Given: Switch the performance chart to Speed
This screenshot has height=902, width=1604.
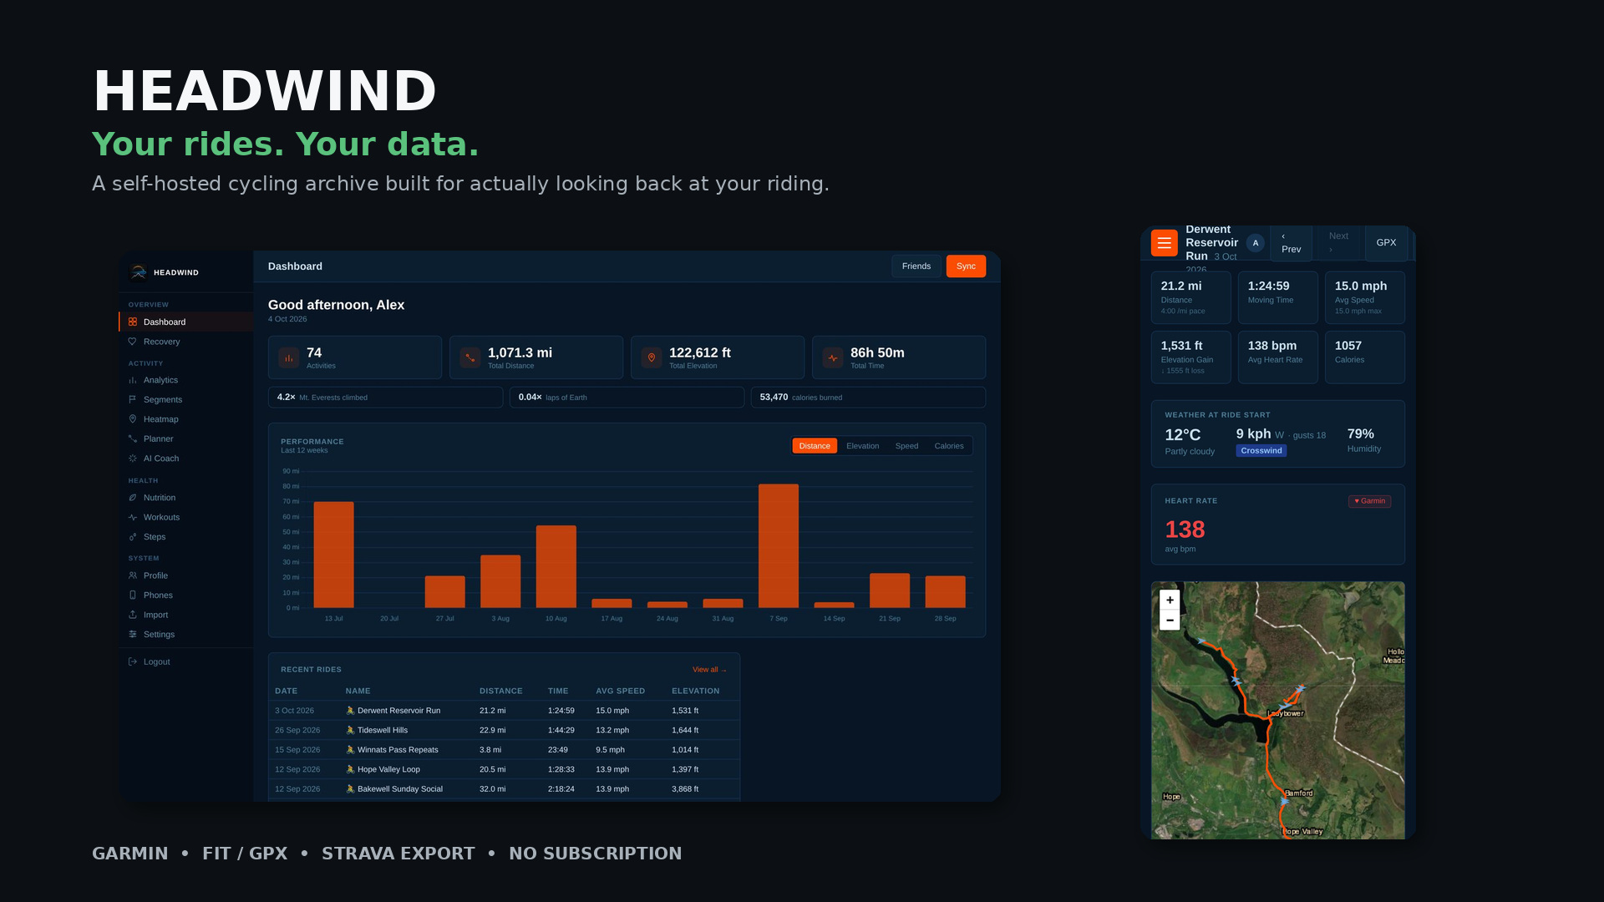Looking at the screenshot, I should tap(906, 446).
